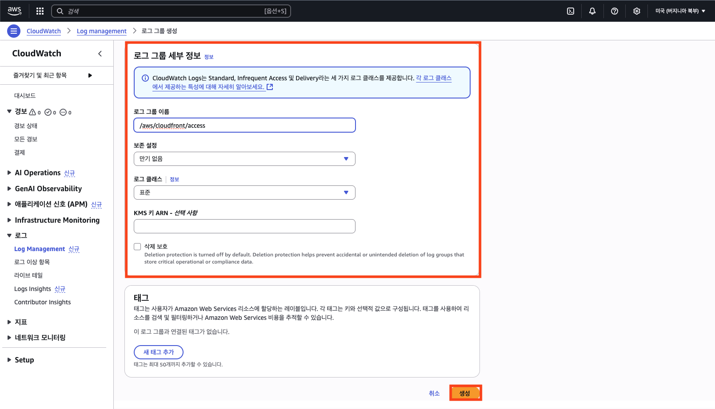Click the KMS 키 ARN input field

(x=244, y=226)
